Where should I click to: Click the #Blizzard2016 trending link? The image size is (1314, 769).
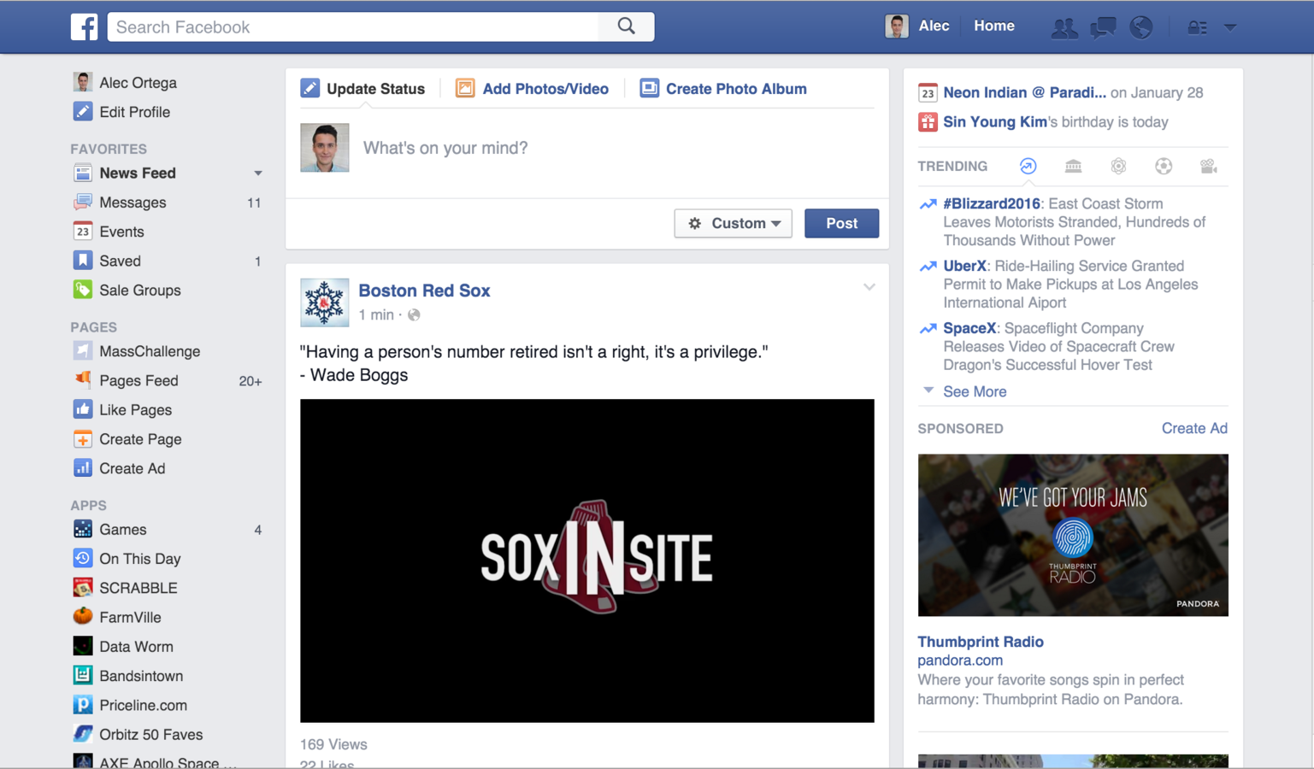coord(992,203)
